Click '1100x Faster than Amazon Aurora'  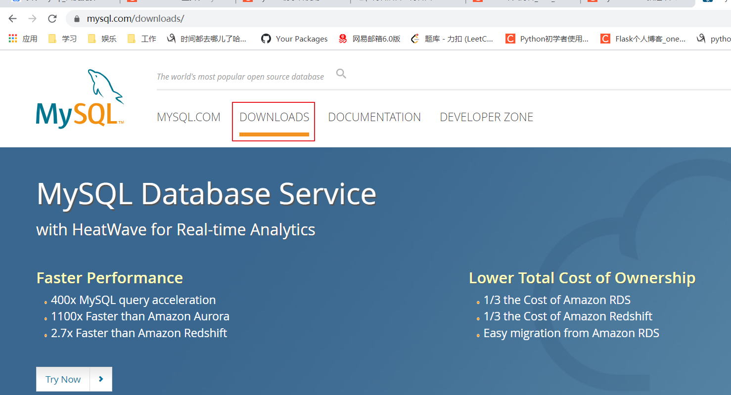coord(140,316)
